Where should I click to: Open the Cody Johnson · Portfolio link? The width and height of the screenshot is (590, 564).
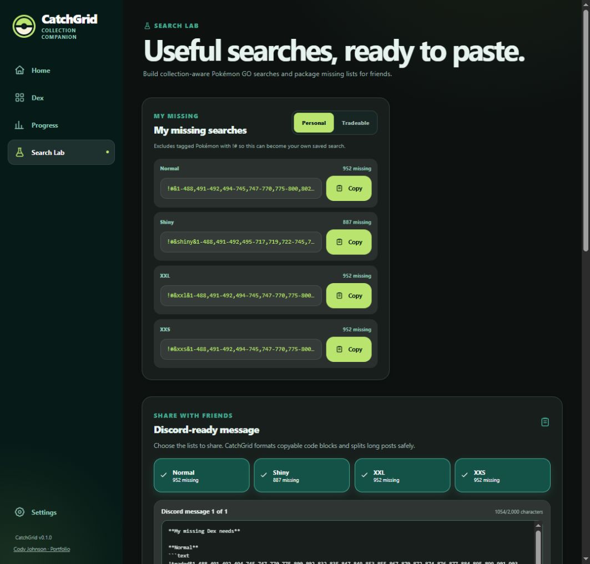42,549
